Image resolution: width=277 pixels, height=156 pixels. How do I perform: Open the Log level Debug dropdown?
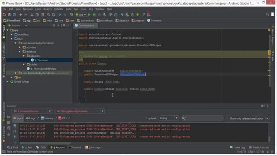[168, 118]
